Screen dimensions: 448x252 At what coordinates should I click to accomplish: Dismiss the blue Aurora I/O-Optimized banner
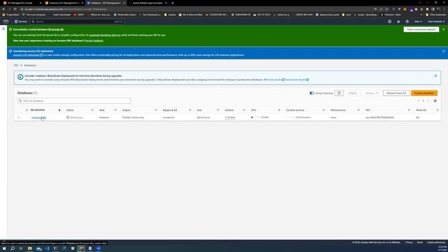[443, 51]
